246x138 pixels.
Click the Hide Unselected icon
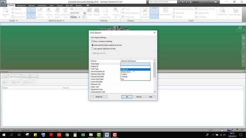[x=106, y=10]
